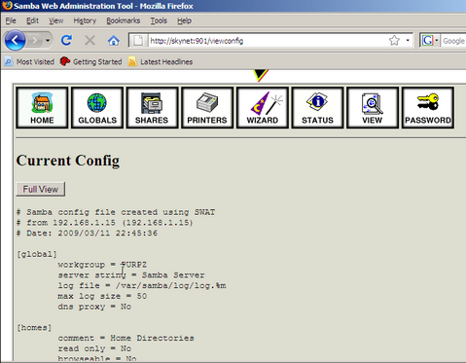Open the Latest Headlines feed bookmark
466x363 pixels.
(161, 61)
